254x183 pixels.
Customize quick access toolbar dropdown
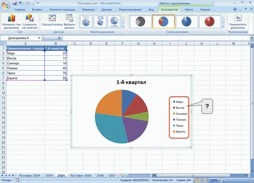[x=38, y=3]
